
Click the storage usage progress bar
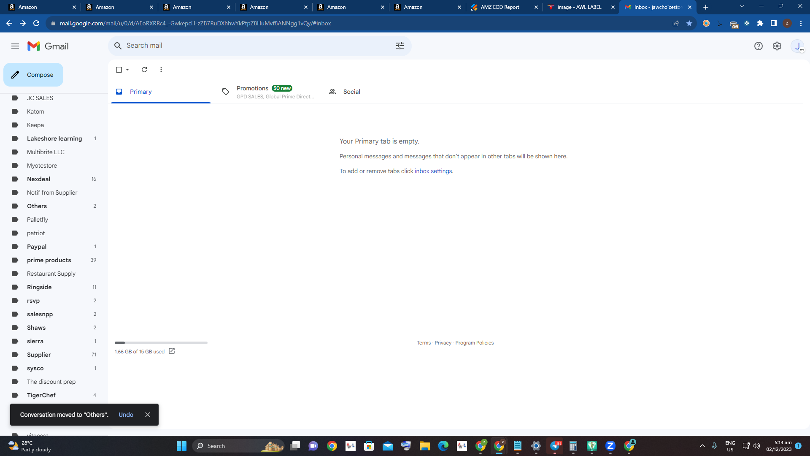tap(161, 343)
